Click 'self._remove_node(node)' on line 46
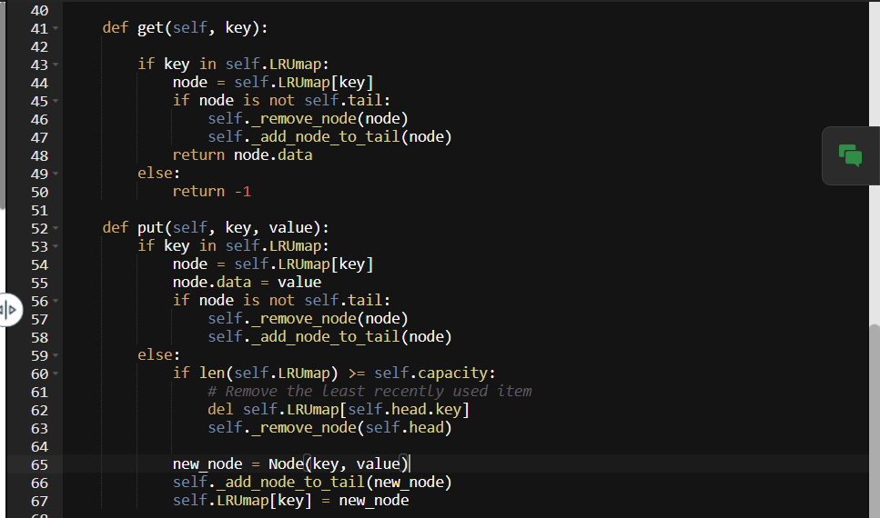 click(308, 119)
